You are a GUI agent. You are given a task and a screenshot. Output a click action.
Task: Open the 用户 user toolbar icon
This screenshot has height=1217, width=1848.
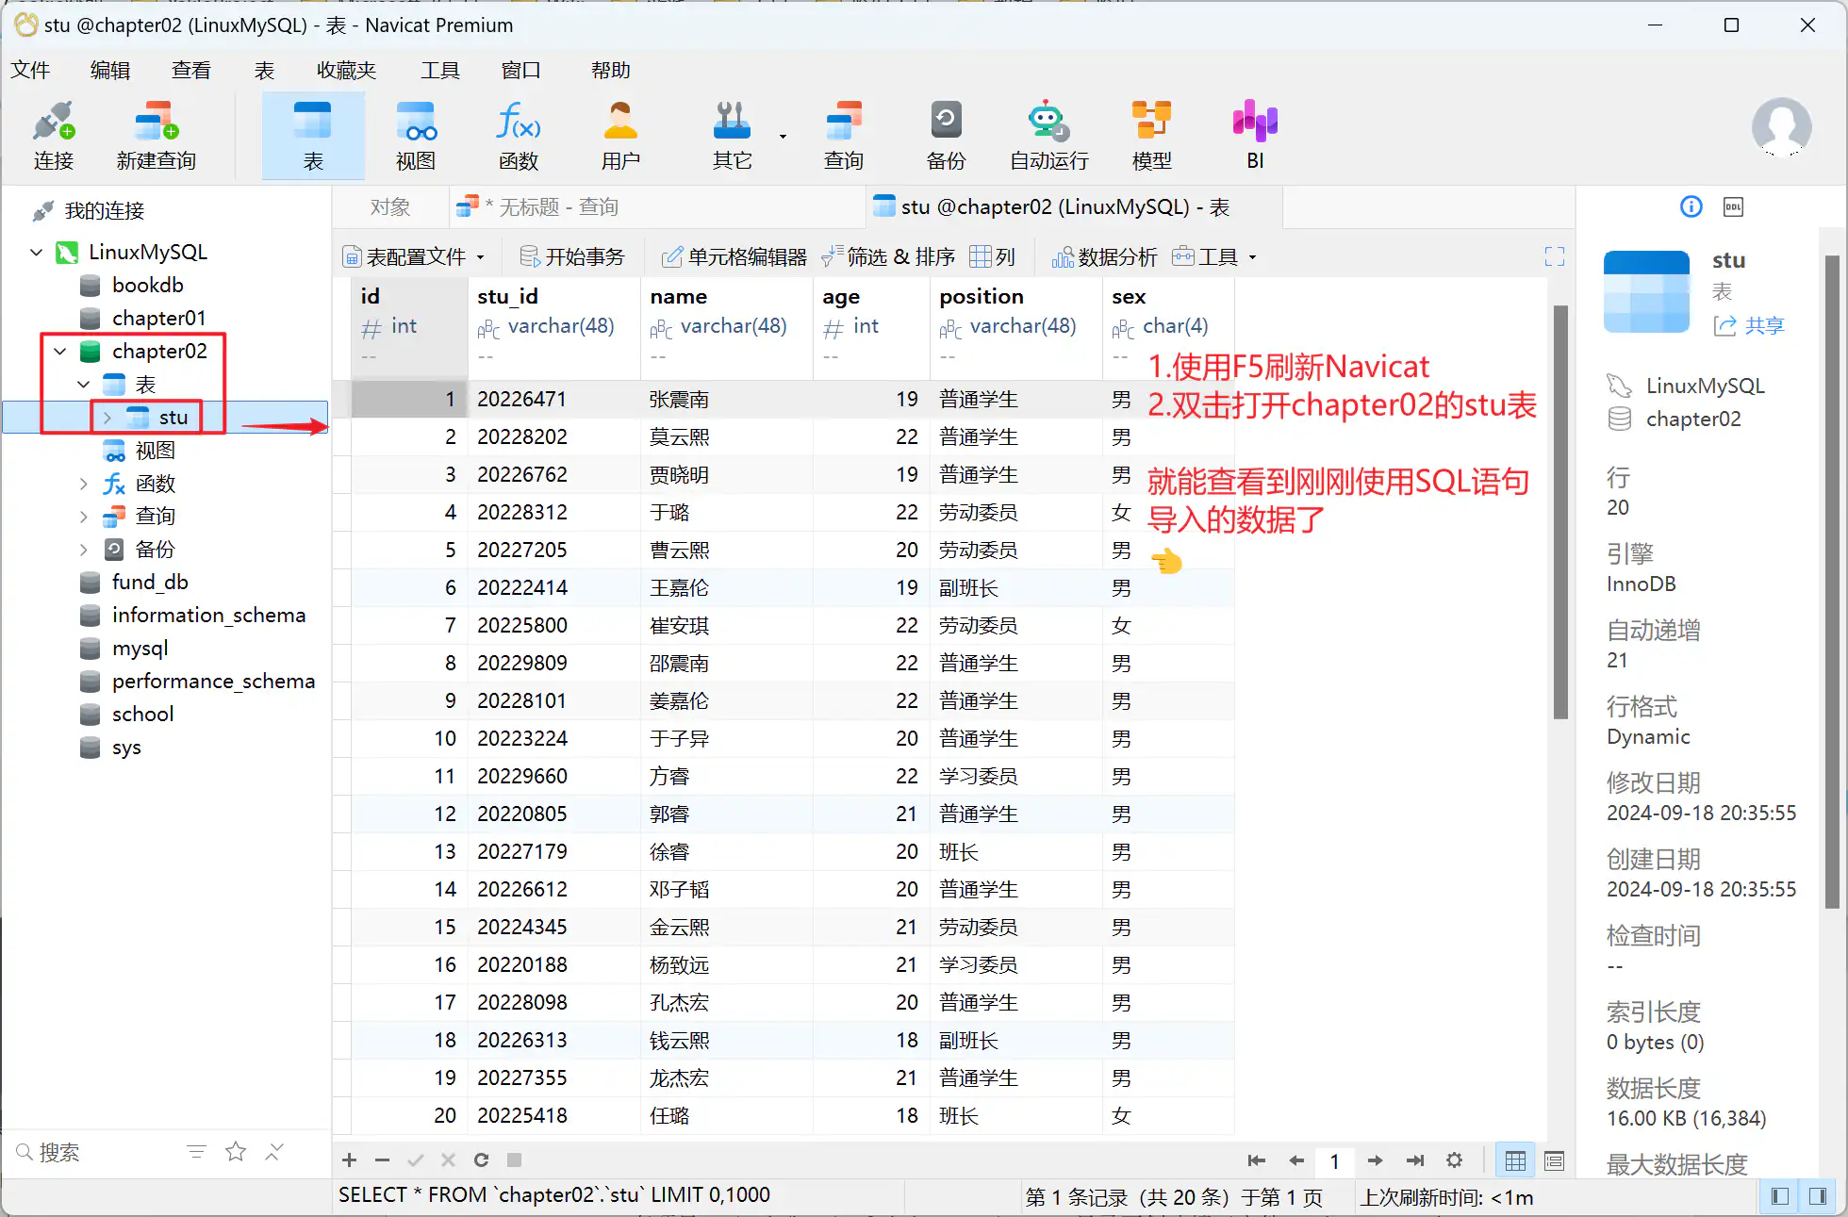click(x=620, y=136)
